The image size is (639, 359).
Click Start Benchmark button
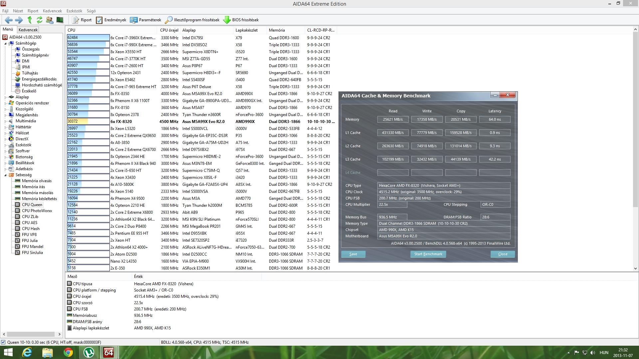click(428, 254)
